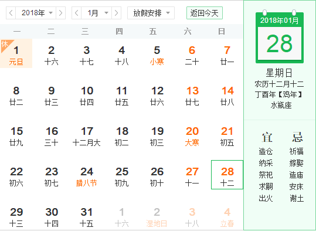
Task: Click the 宜 auspicious heading
Action: coord(267,137)
